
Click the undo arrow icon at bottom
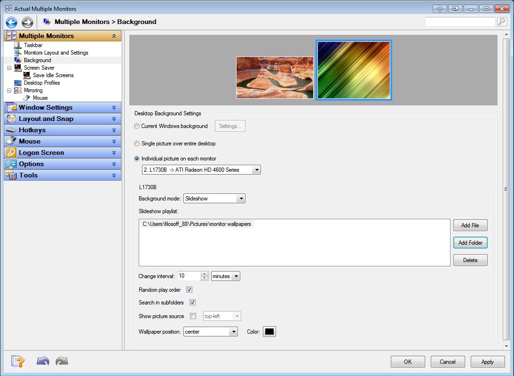(43, 361)
